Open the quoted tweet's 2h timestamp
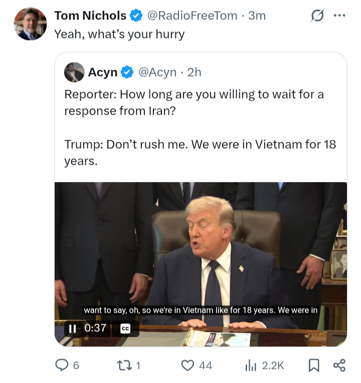Viewport: 361px width, 383px height. [194, 72]
